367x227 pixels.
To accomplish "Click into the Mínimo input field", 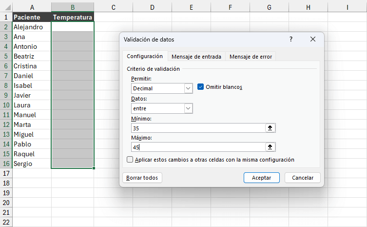I will pyautogui.click(x=198, y=128).
